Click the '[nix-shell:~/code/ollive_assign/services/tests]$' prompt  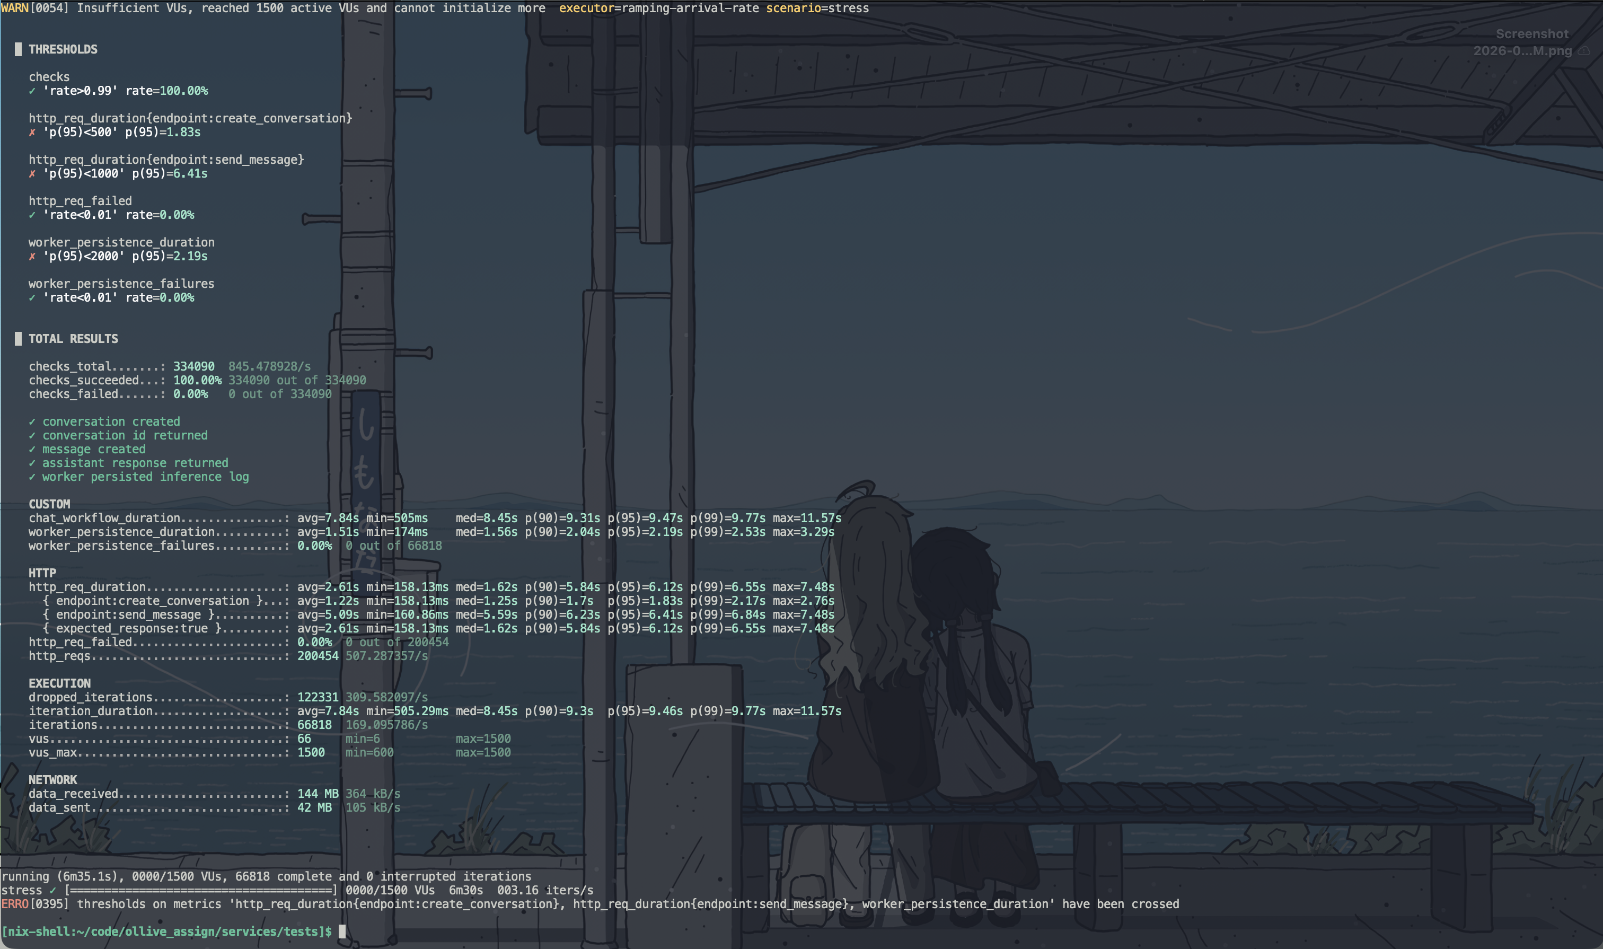166,931
